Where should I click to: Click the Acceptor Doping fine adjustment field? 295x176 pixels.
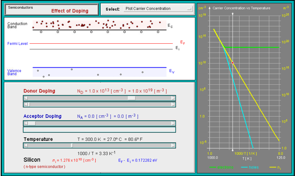coord(99,129)
